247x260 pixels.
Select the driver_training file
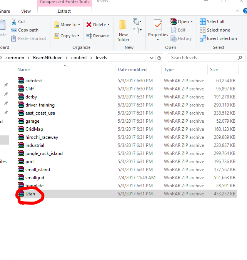coord(40,105)
